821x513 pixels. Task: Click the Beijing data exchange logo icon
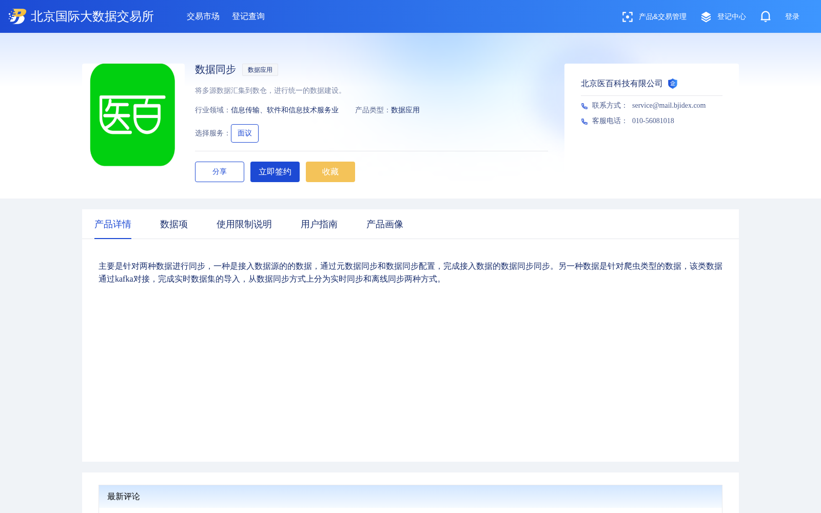pyautogui.click(x=17, y=16)
